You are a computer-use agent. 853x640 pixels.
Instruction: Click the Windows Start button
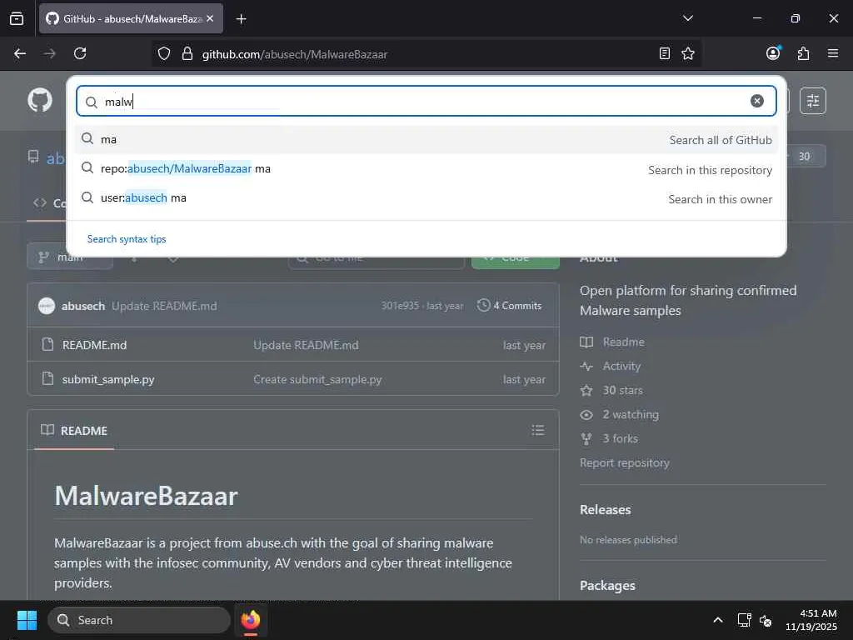tap(27, 620)
